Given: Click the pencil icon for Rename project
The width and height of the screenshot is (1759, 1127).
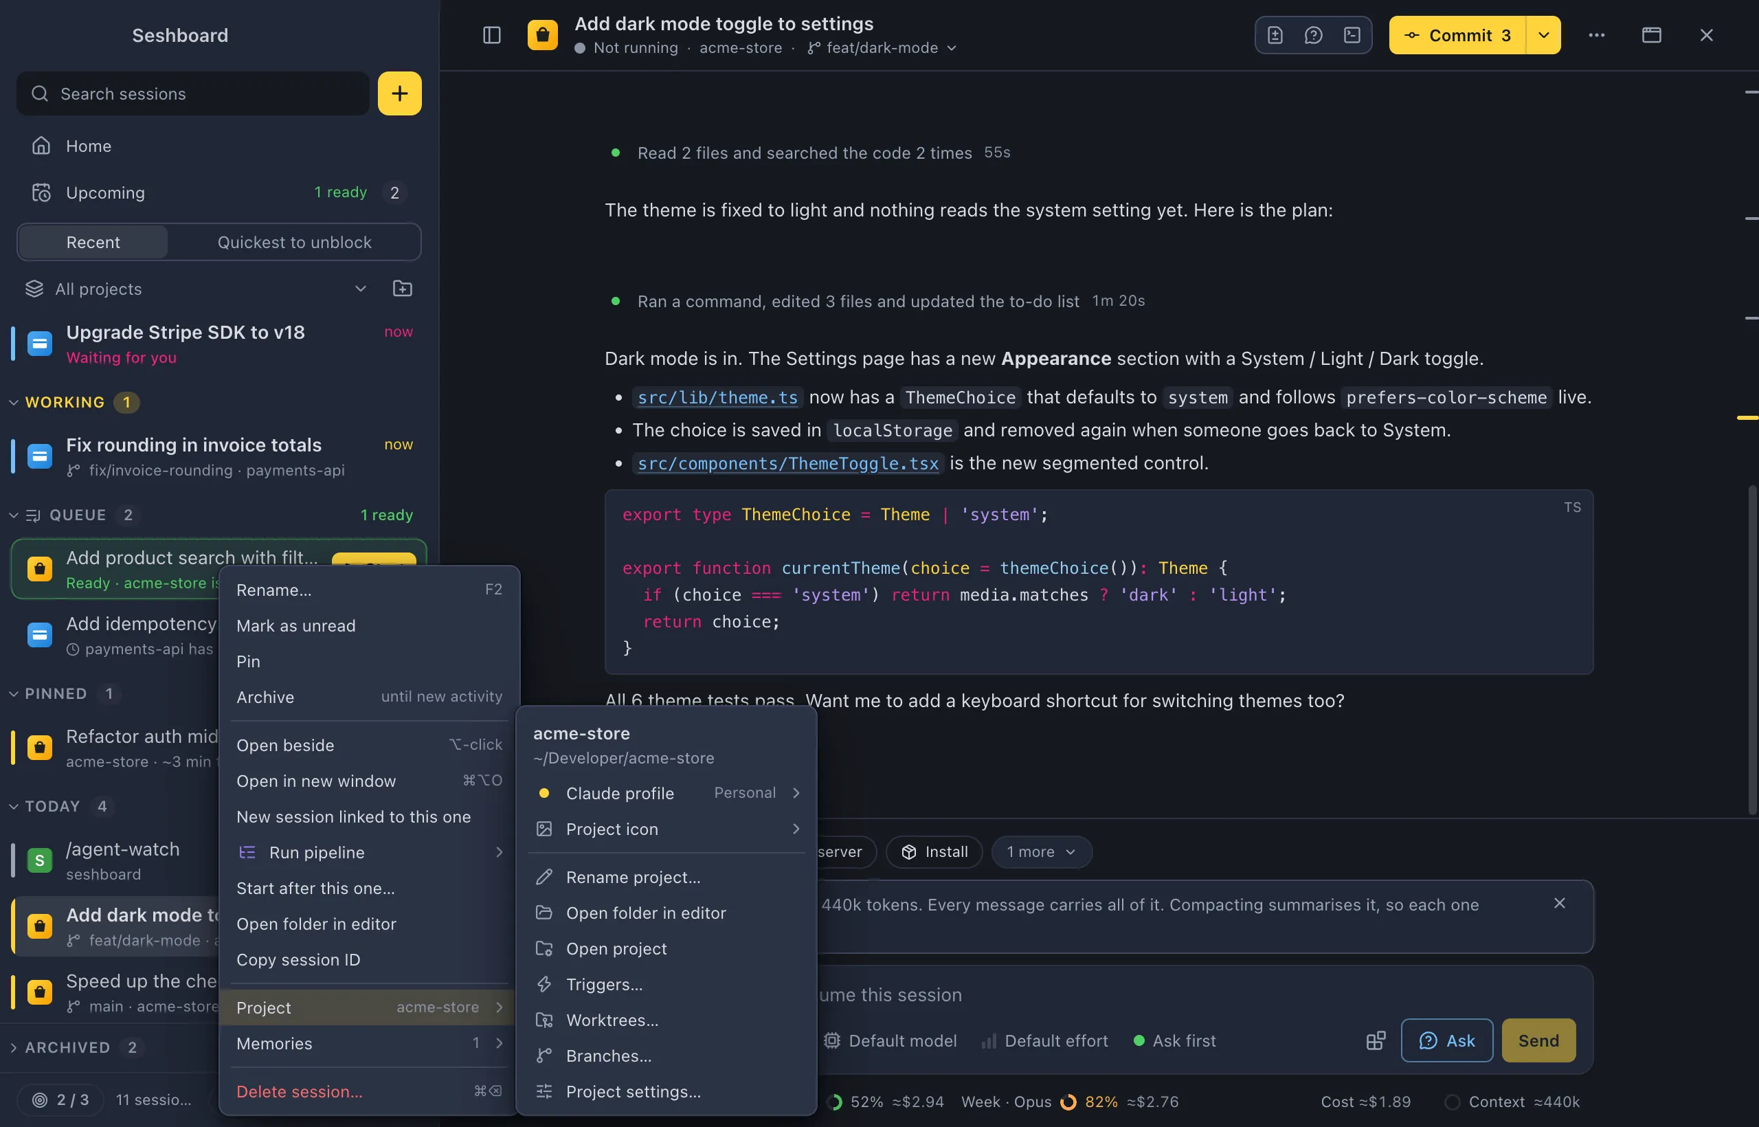Looking at the screenshot, I should [x=544, y=877].
